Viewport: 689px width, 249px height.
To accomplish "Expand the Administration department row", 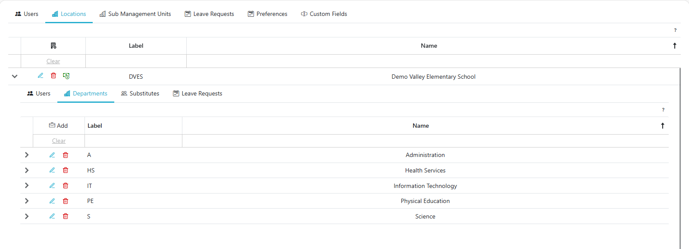I will (x=27, y=155).
